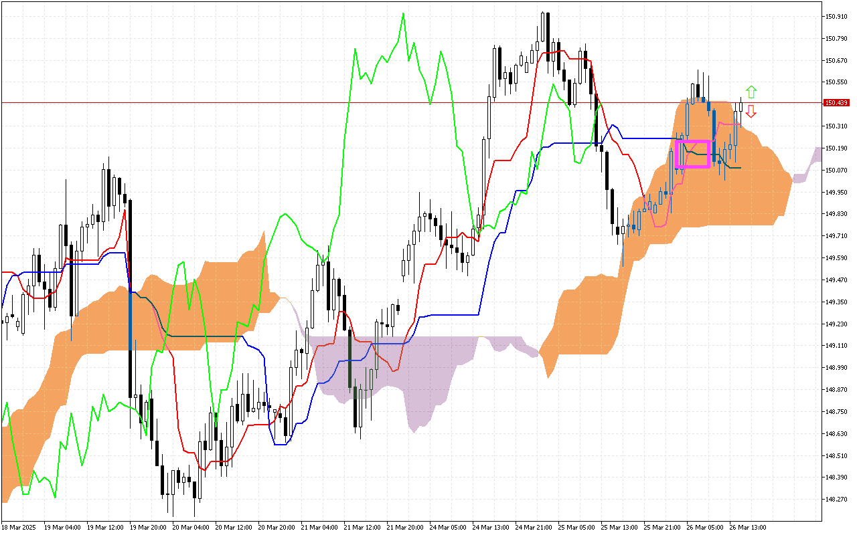
Task: Click the 20 Mar 12:00 time label
Action: click(x=234, y=527)
